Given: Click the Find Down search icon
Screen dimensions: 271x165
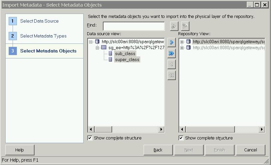Looking at the screenshot, I should (x=174, y=26).
